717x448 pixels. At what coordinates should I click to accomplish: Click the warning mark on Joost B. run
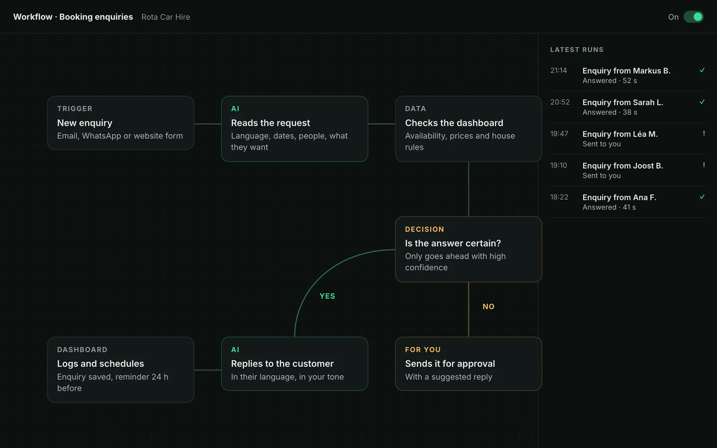click(704, 165)
